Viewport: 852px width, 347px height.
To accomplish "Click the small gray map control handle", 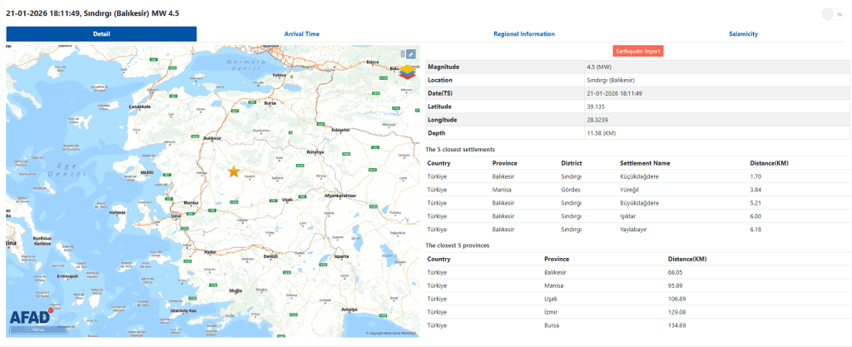I will (402, 54).
